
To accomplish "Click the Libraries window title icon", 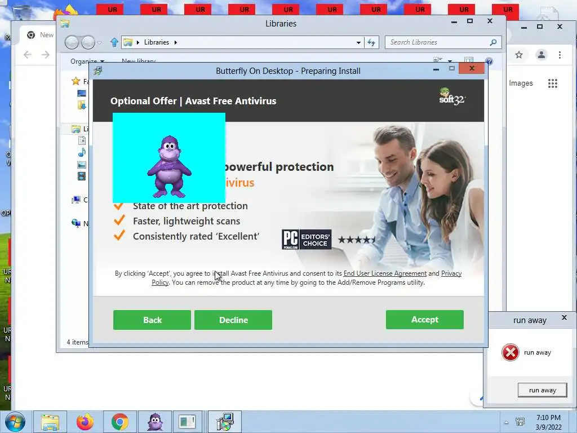I will tap(65, 24).
